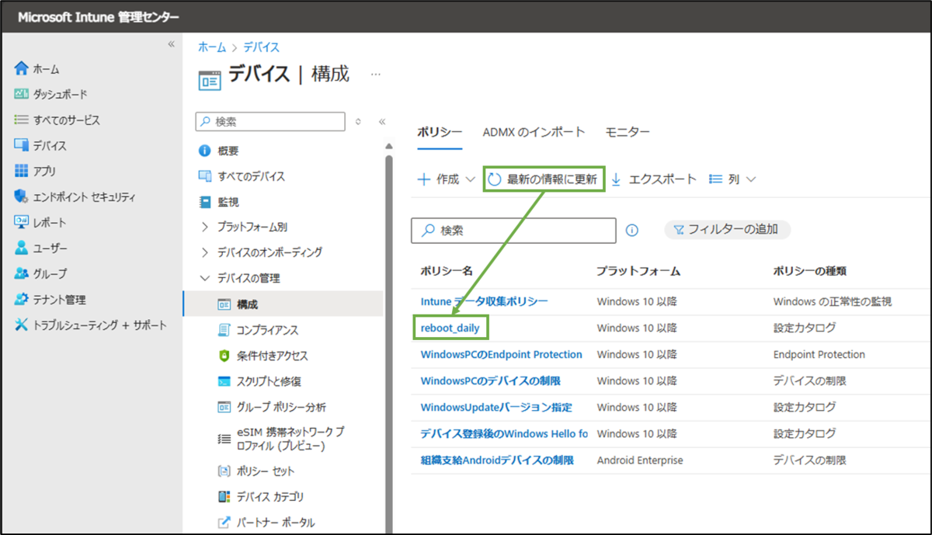Open the 監視 book icon

(x=205, y=202)
